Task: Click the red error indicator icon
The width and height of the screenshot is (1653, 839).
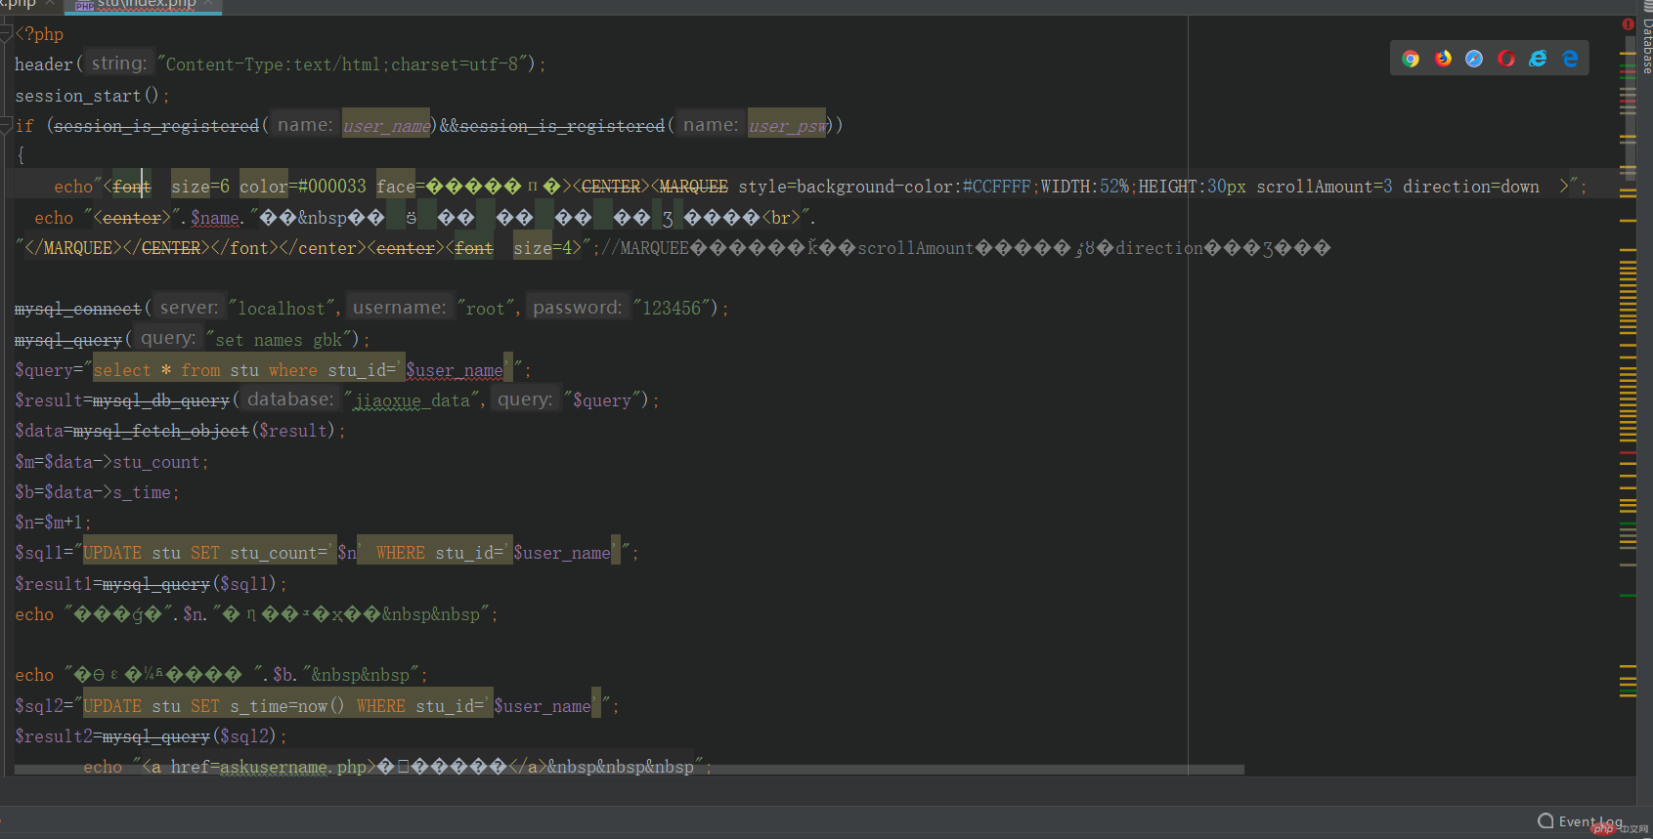Action: (1628, 24)
